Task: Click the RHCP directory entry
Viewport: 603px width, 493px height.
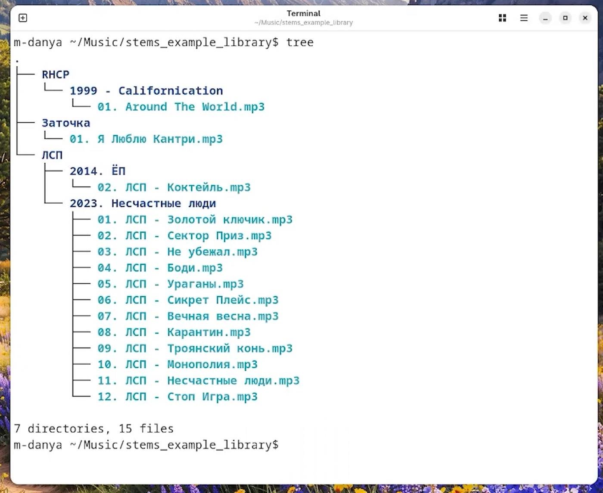Action: pos(56,74)
